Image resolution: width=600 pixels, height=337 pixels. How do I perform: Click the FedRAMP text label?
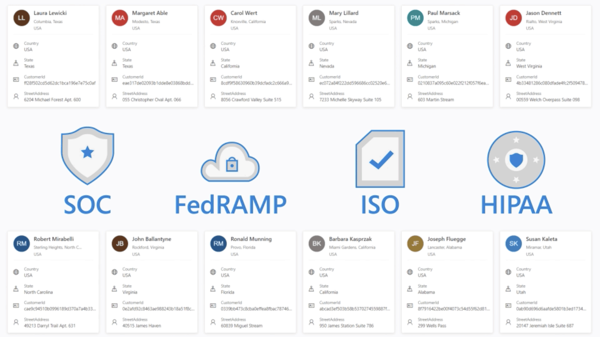[x=230, y=205]
